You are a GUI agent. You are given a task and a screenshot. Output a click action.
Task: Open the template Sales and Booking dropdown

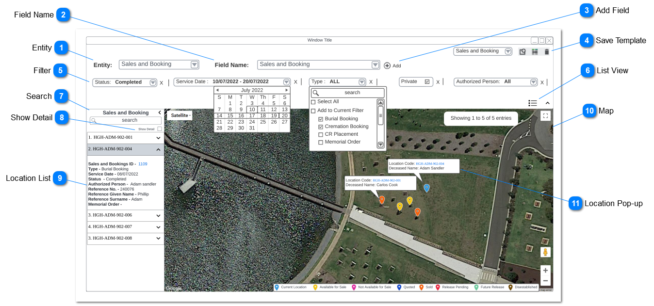pyautogui.click(x=508, y=51)
